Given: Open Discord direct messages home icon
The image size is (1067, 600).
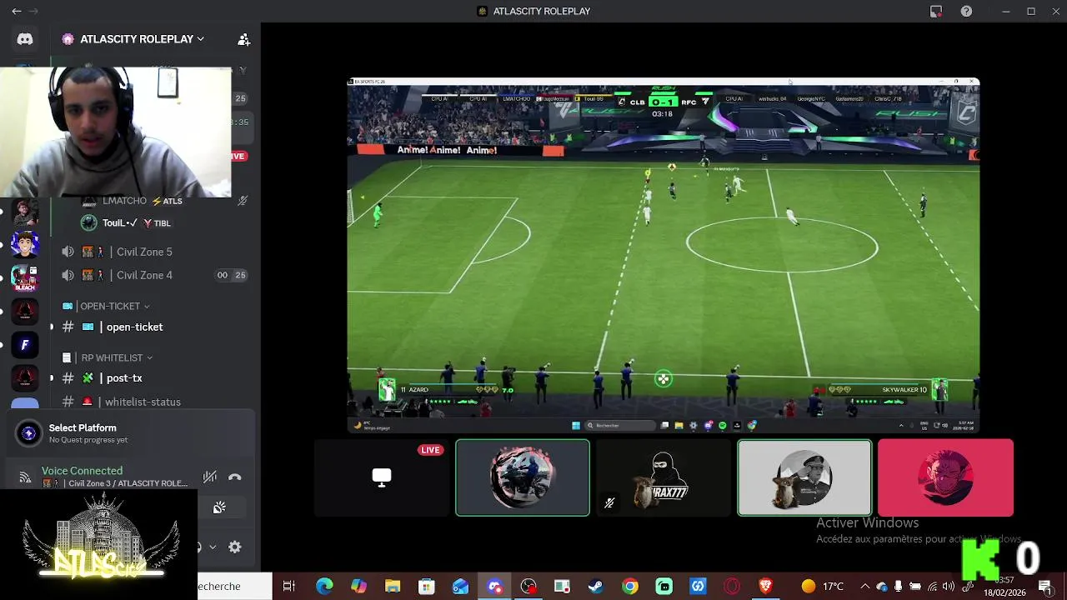Looking at the screenshot, I should 25,39.
